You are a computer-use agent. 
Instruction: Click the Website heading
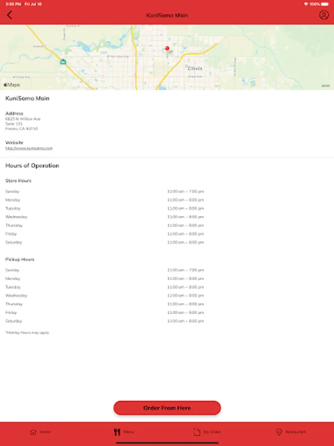click(14, 143)
